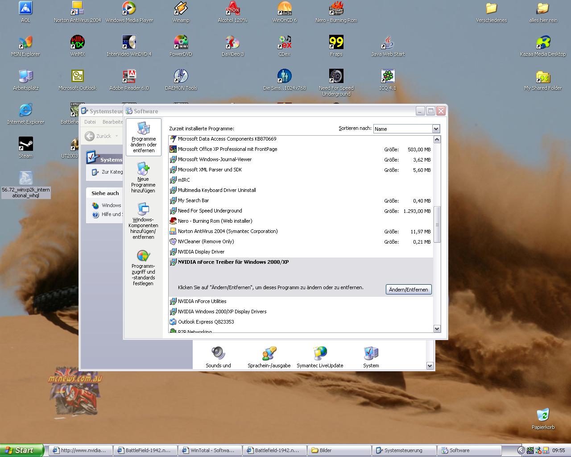Select the WinMX desktop icon
571x457 pixels.
pyautogui.click(x=77, y=46)
